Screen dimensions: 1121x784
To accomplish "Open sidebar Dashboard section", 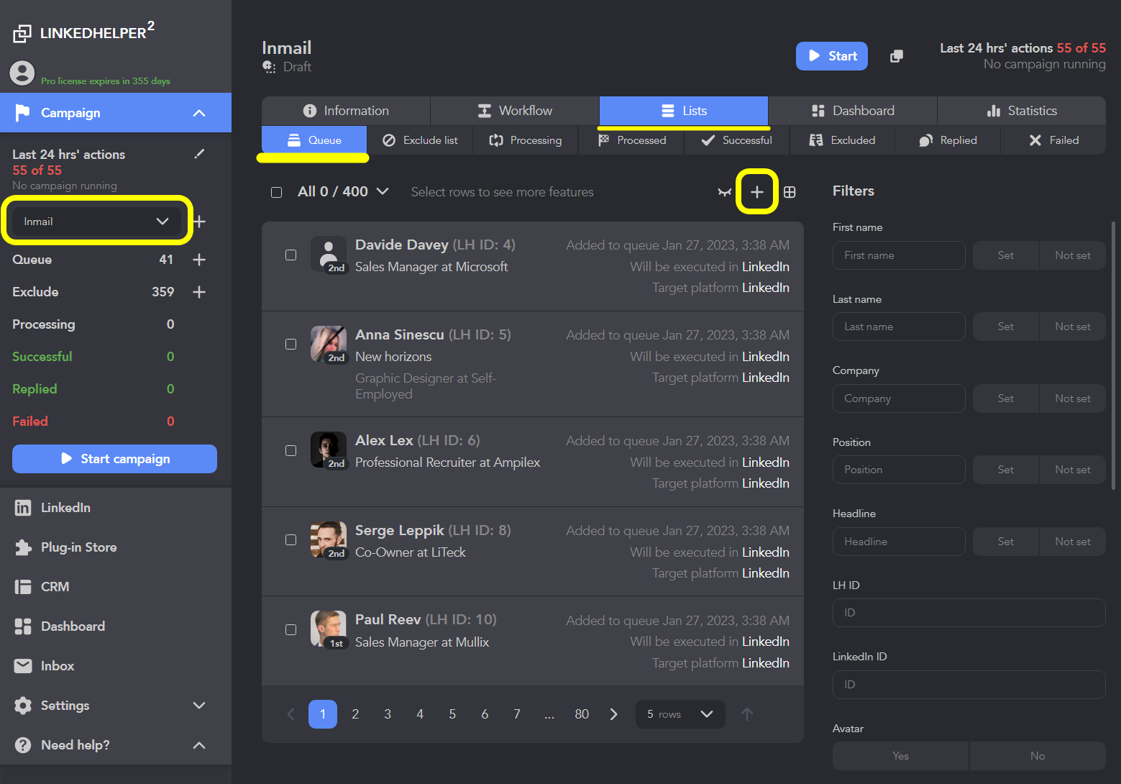I will (60, 626).
